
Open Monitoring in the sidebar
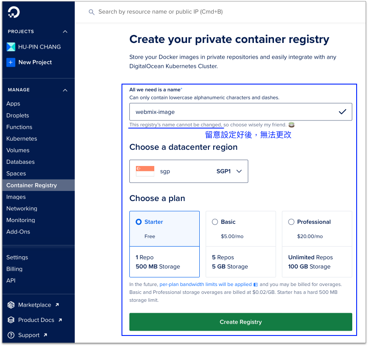click(x=21, y=220)
